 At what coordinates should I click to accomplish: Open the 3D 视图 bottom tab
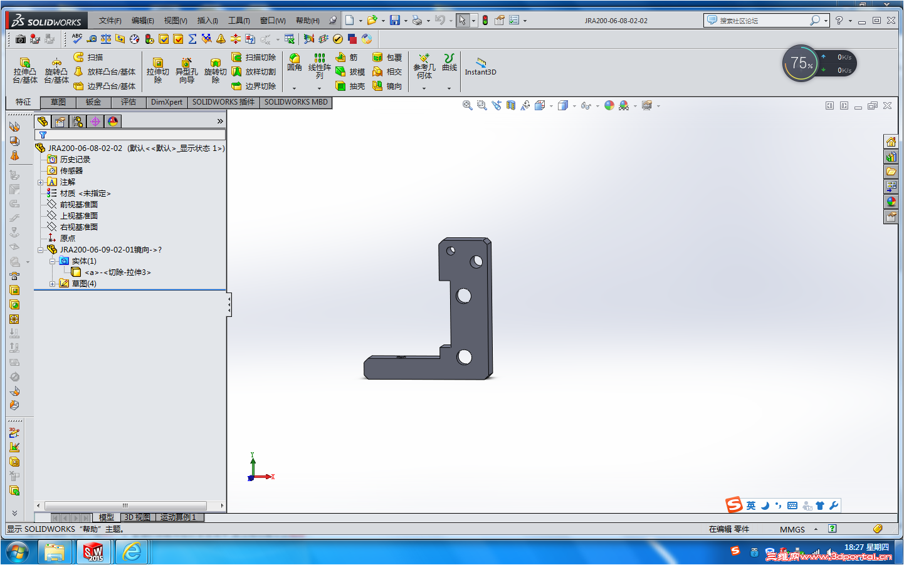[137, 517]
